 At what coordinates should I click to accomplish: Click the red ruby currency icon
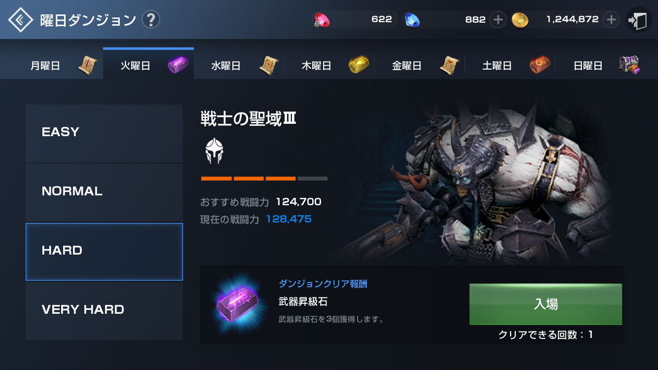pos(322,20)
